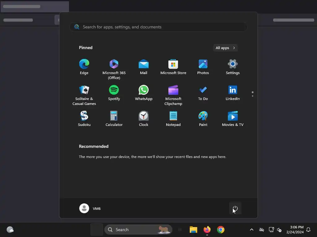Open the Settings gear app
The width and height of the screenshot is (317, 237).
click(233, 67)
